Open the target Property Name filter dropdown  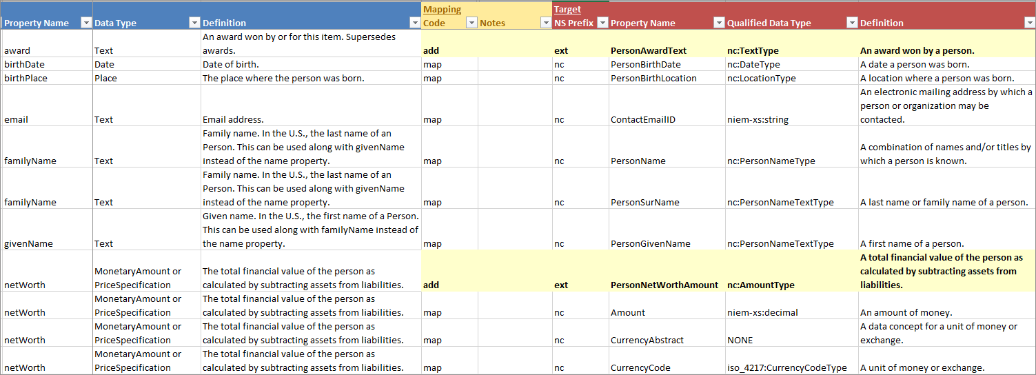pos(718,23)
